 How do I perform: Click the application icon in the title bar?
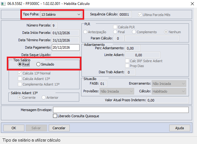click(3, 4)
